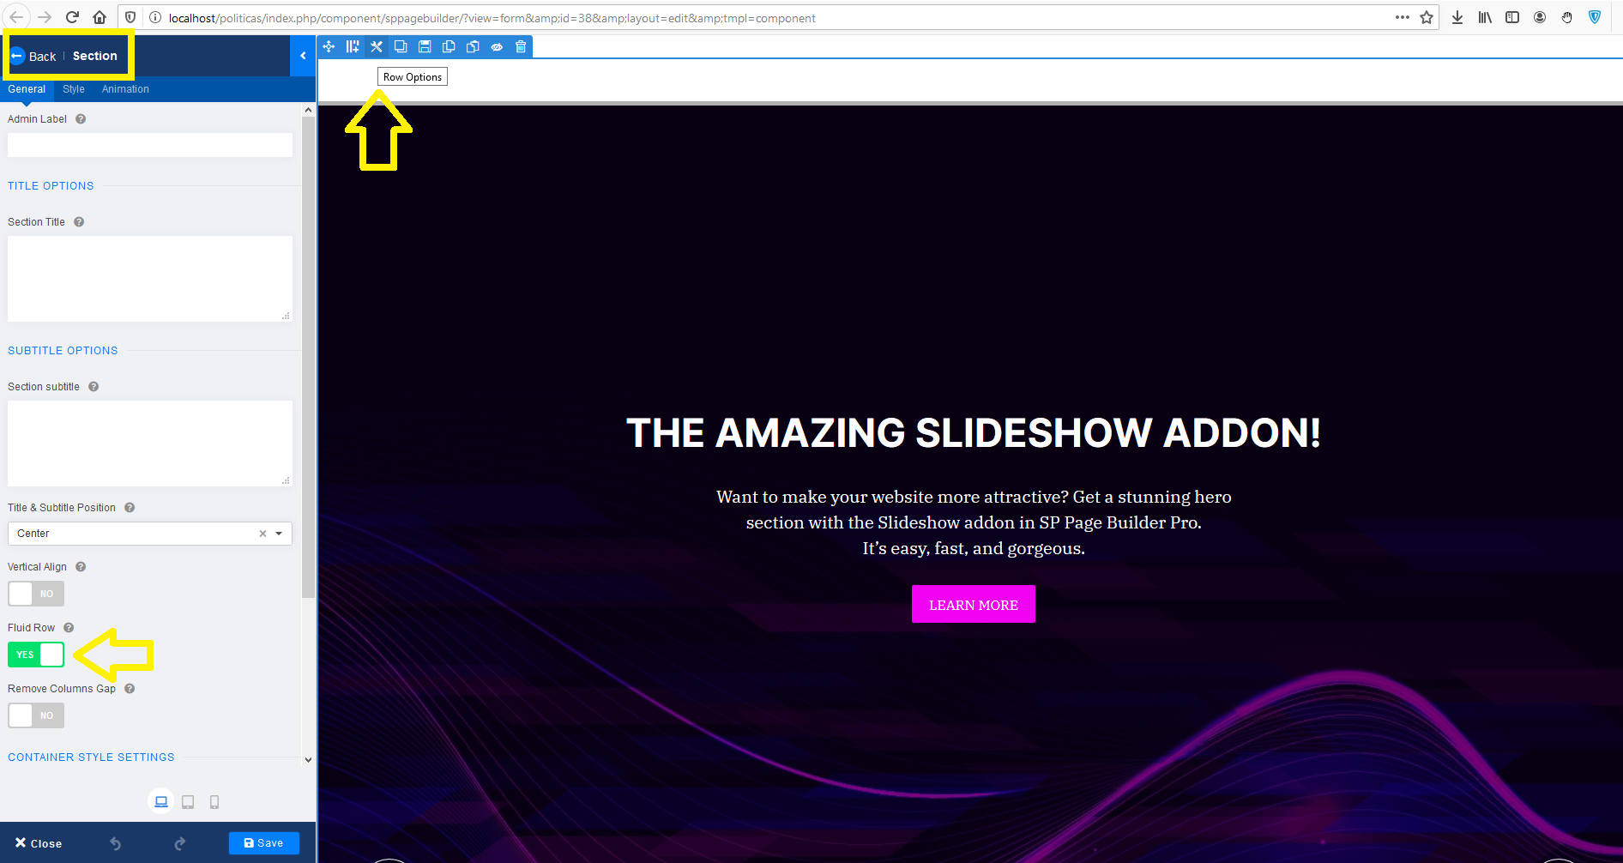Delete the row with the trash icon
The width and height of the screenshot is (1623, 863).
tap(521, 46)
